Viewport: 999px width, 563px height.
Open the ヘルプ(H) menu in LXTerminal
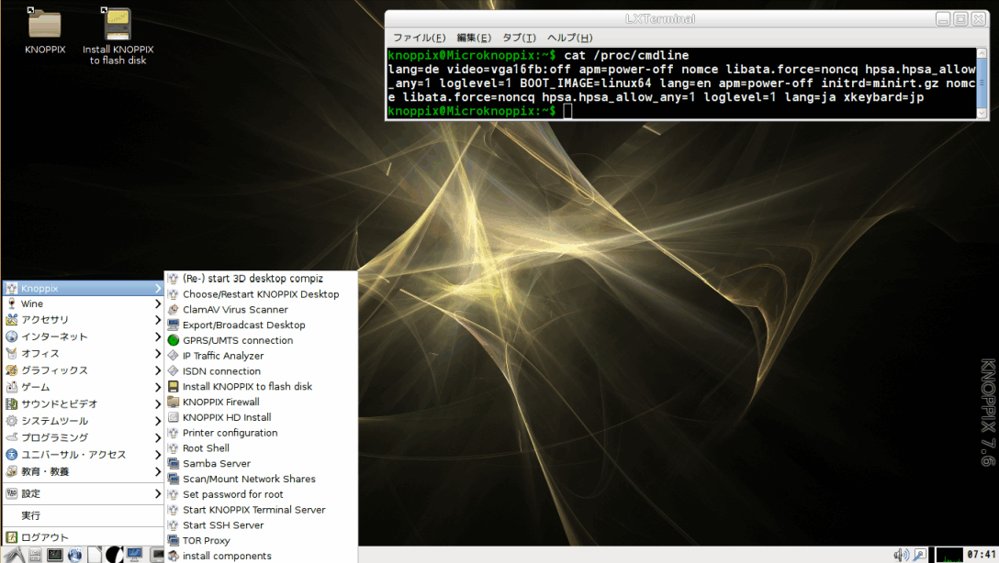[x=570, y=38]
